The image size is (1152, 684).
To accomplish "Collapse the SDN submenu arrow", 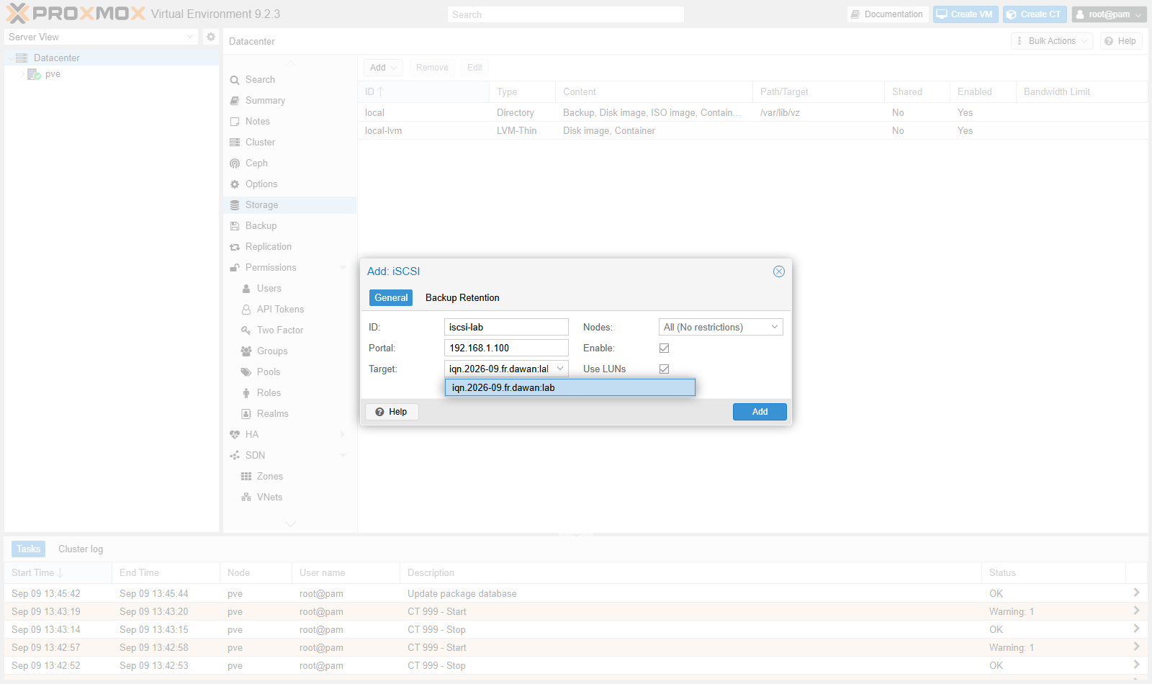I will (343, 456).
